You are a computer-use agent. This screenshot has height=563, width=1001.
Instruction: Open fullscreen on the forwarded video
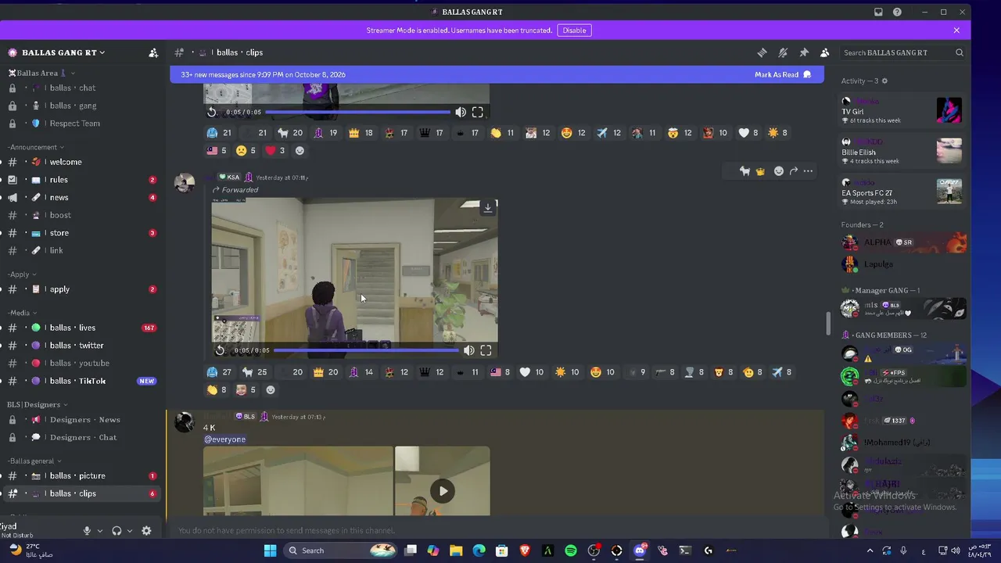click(x=486, y=350)
